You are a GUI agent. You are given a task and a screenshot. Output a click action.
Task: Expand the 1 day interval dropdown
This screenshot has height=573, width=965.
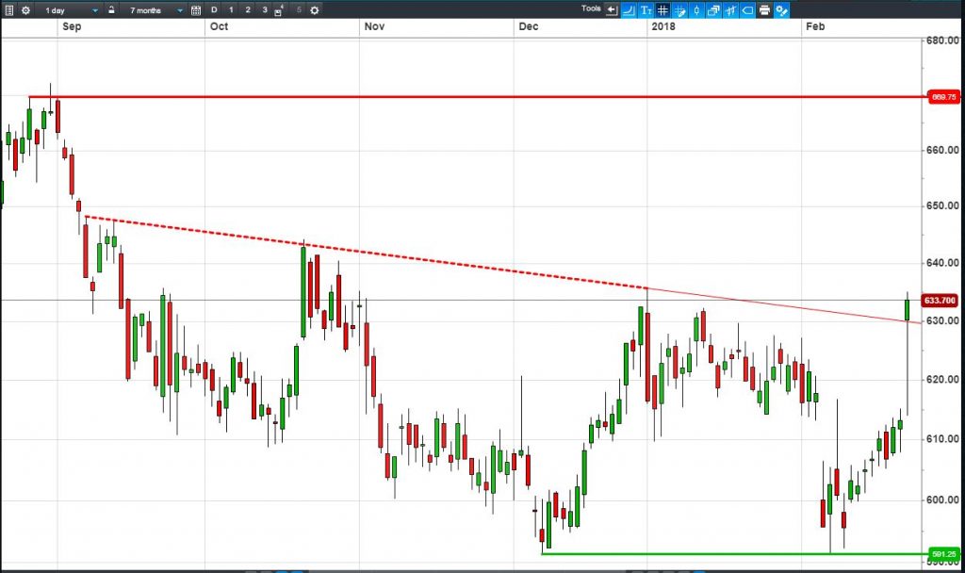pyautogui.click(x=95, y=10)
